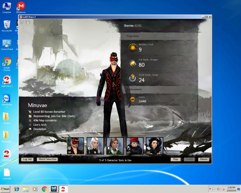Show hidden tray icons arrow

pos(210,189)
